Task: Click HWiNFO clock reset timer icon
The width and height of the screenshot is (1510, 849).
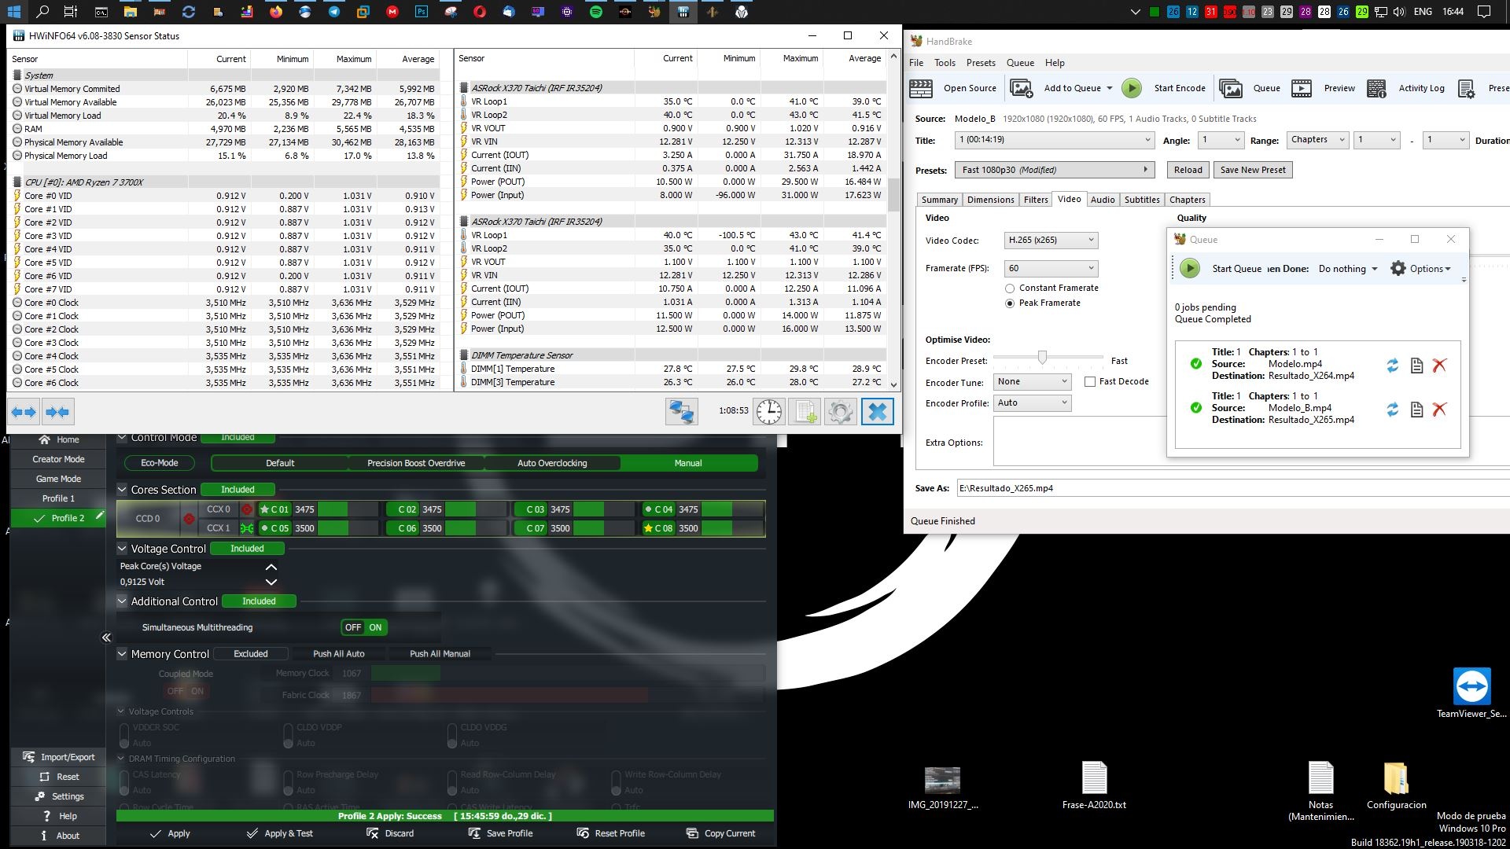Action: [x=768, y=412]
